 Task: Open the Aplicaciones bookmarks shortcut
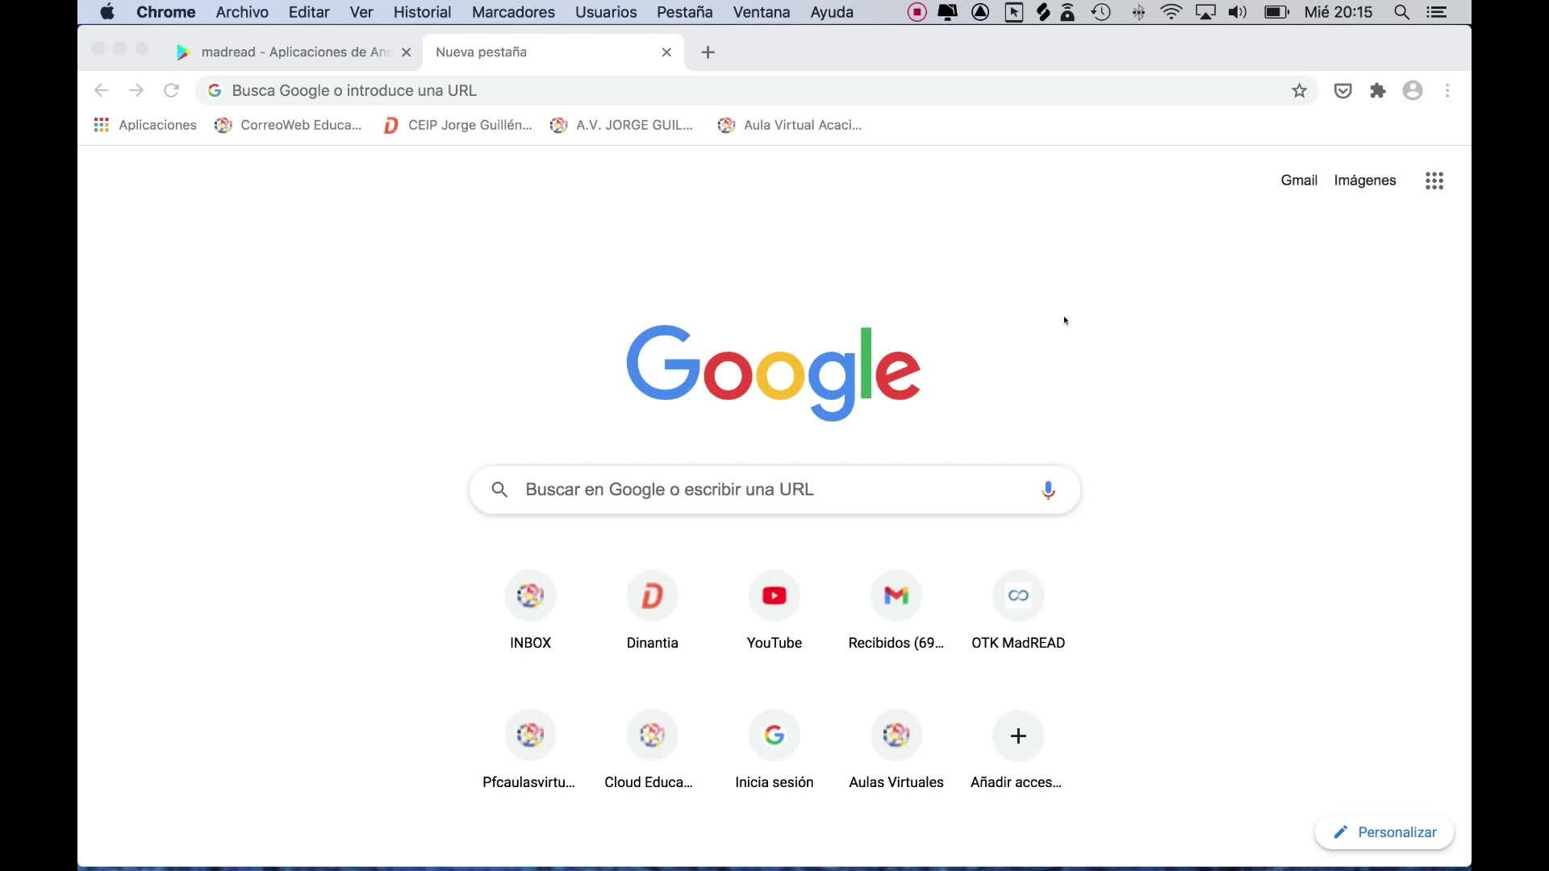(x=145, y=125)
